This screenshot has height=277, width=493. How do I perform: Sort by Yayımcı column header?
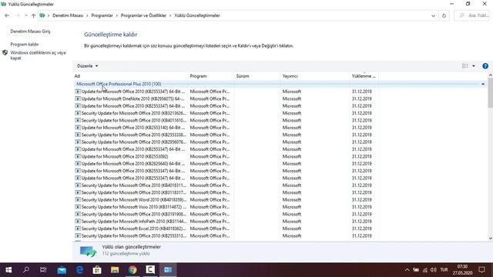(x=314, y=76)
